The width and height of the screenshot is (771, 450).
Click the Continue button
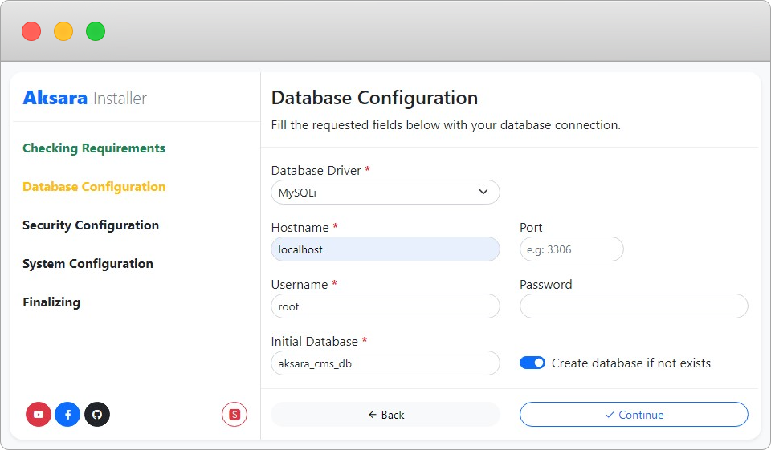click(x=634, y=415)
